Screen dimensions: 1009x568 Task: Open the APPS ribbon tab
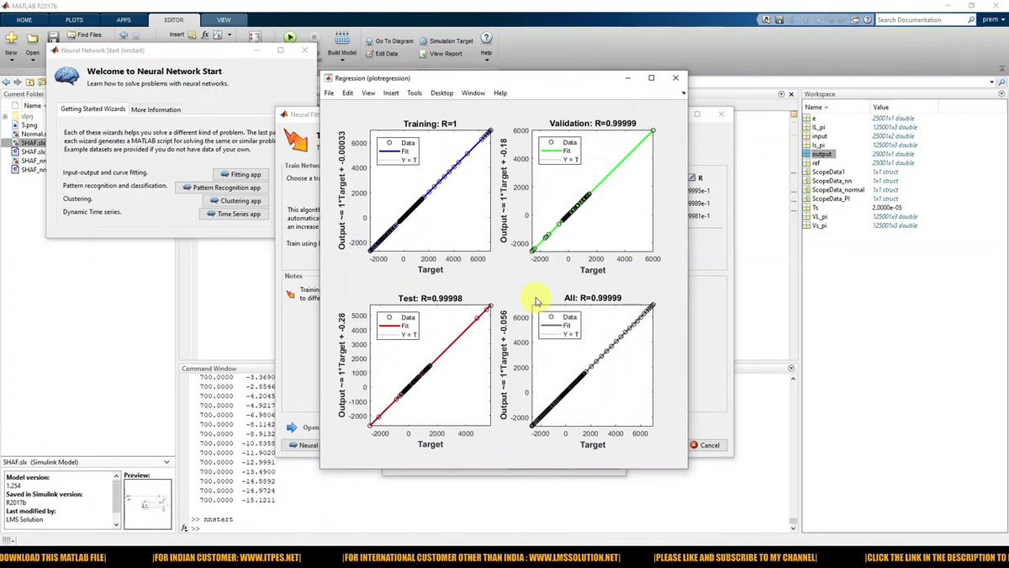click(124, 19)
